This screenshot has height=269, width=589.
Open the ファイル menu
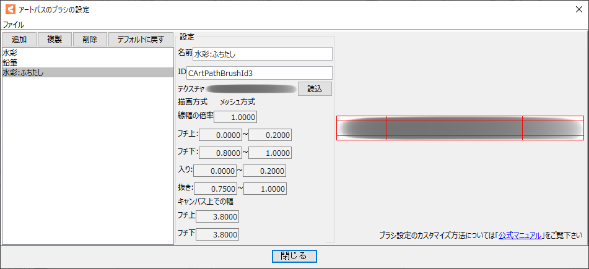pos(14,25)
